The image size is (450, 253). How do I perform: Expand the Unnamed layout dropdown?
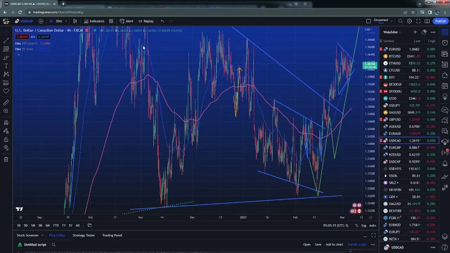click(x=391, y=21)
